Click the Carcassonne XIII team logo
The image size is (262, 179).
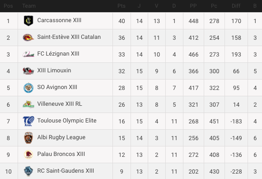point(28,21)
